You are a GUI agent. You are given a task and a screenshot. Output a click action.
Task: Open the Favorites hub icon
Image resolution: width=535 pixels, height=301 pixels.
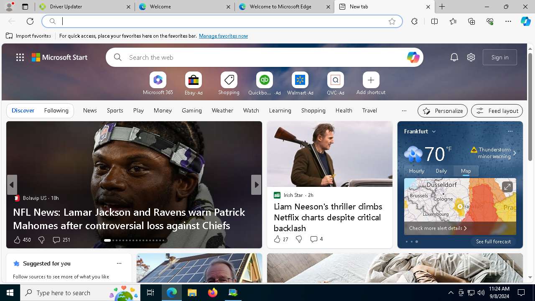point(453,21)
